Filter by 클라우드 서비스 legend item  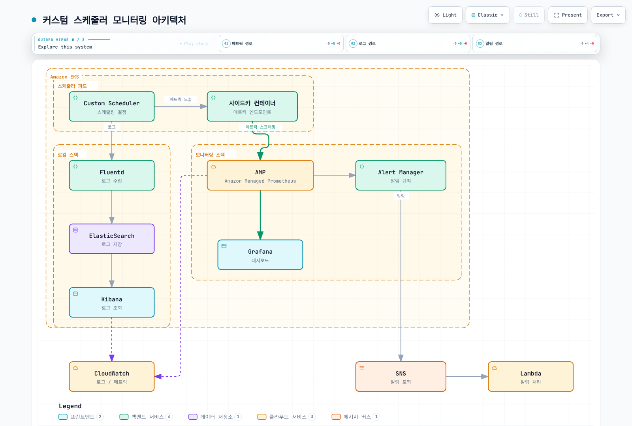click(x=286, y=417)
